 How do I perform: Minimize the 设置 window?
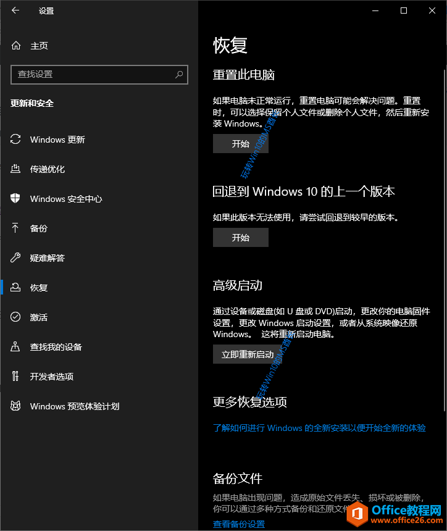(x=375, y=10)
